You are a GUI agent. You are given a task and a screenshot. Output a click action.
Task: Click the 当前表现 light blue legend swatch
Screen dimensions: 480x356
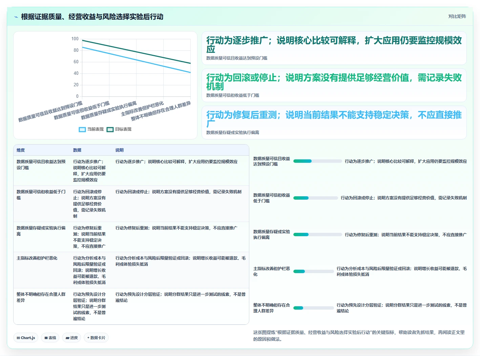click(x=82, y=129)
